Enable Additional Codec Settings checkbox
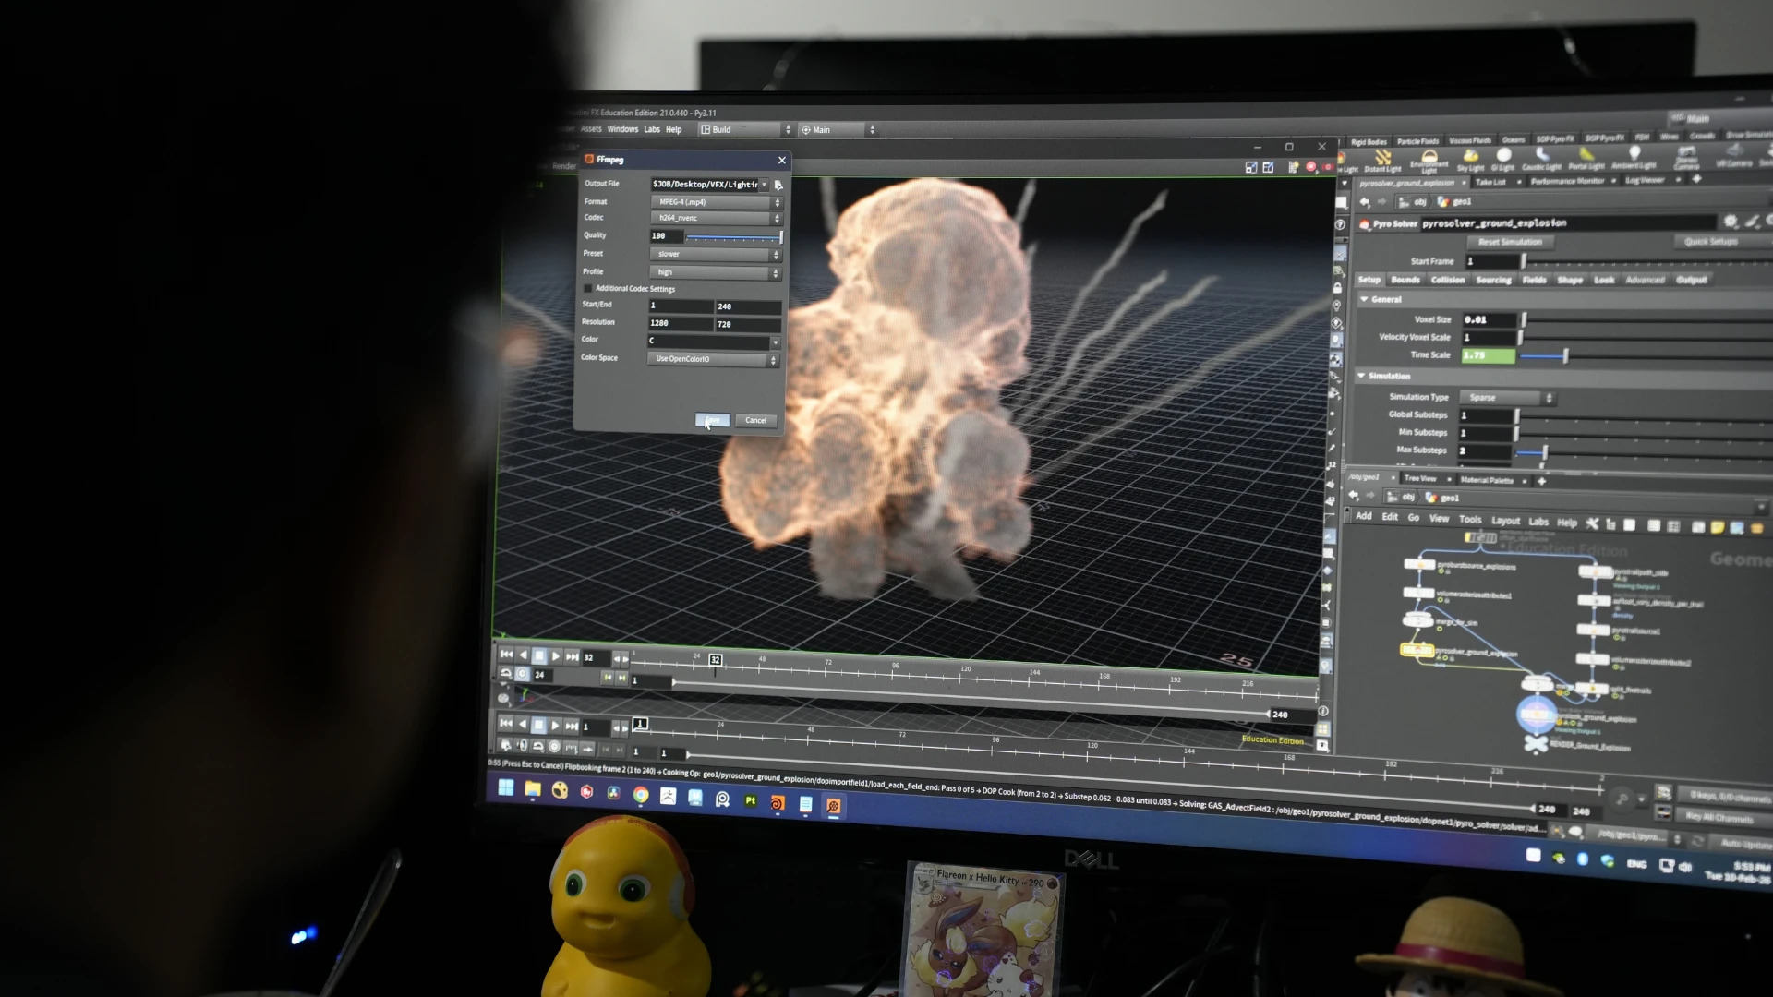The width and height of the screenshot is (1773, 997). tap(587, 288)
